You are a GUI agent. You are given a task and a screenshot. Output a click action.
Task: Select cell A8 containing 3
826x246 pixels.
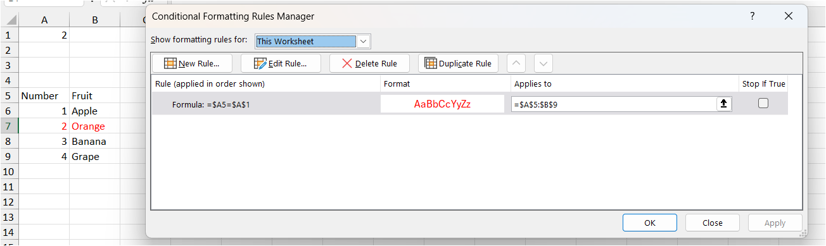44,142
